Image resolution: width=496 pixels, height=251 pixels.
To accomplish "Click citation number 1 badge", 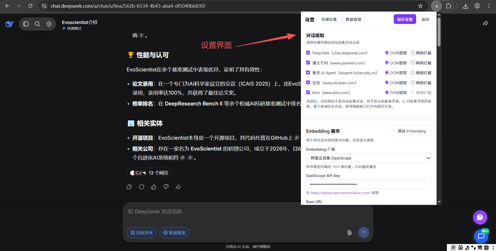I will coord(141,35).
